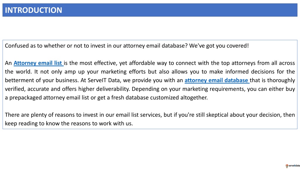Follow the attorney email database link
This screenshot has height=169, width=300.
(217, 80)
